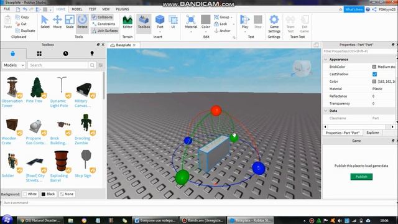Click the Filter Properties field
The height and width of the screenshot is (224, 398).
[x=359, y=51]
